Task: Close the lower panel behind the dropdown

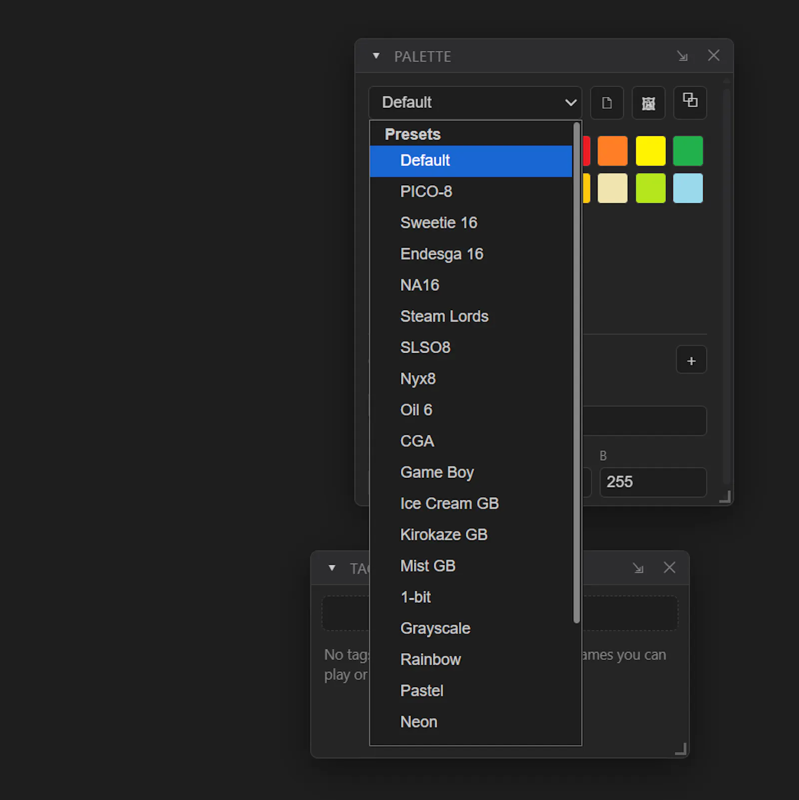Action: point(669,567)
